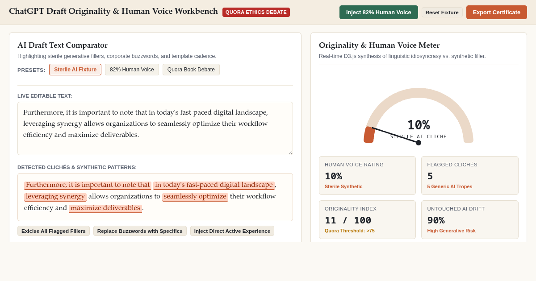Export the originality certificate
Viewport: 536px width, 281px height.
click(496, 12)
